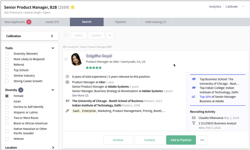Click the Top Indian College cap icon

(194, 88)
